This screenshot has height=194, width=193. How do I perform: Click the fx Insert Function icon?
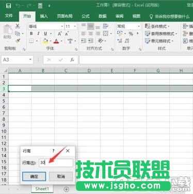(x=72, y=60)
